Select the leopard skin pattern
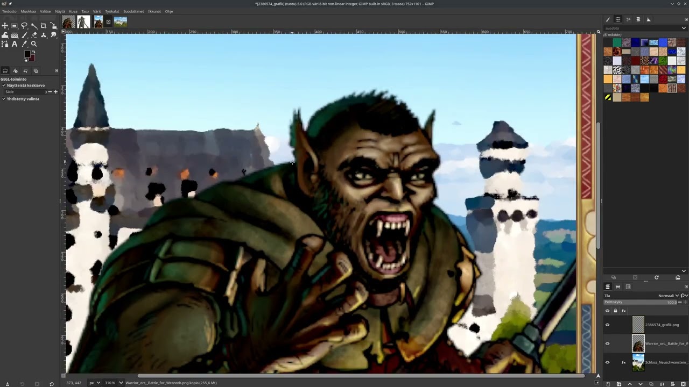689x387 pixels. [x=644, y=61]
